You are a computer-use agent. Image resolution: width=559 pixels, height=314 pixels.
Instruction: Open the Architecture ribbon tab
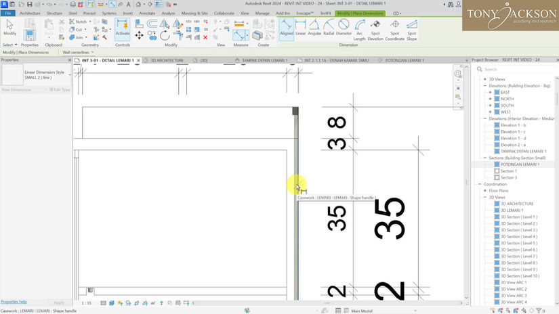(30, 13)
